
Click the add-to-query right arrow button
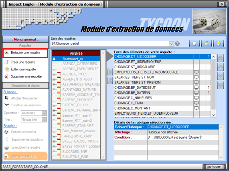(110, 72)
